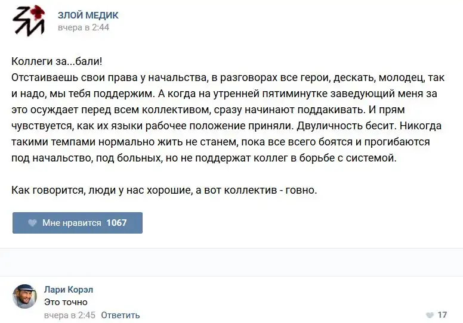Open the comment timestamp 'вчера в 2:45'
463x323 pixels.
coord(70,315)
